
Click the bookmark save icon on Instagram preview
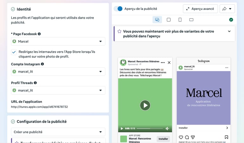[227, 137]
